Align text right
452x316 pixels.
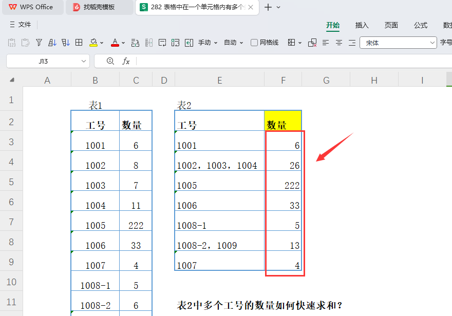352,43
